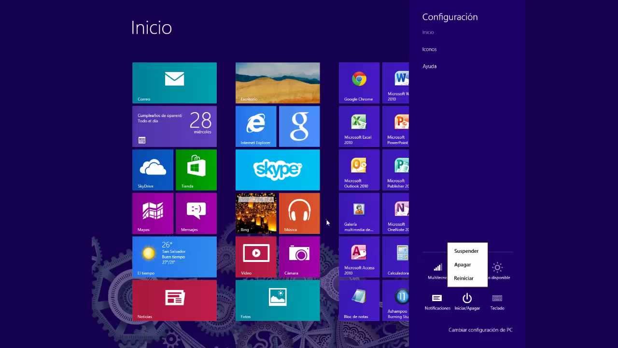Open the calendar tile showing 28 miércoles
The height and width of the screenshot is (348, 618).
174,126
